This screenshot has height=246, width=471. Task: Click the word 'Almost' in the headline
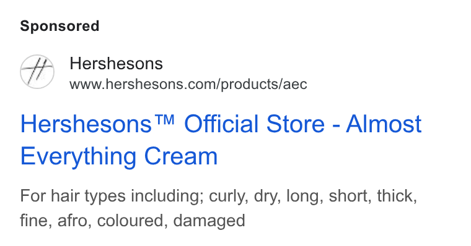coord(384,124)
